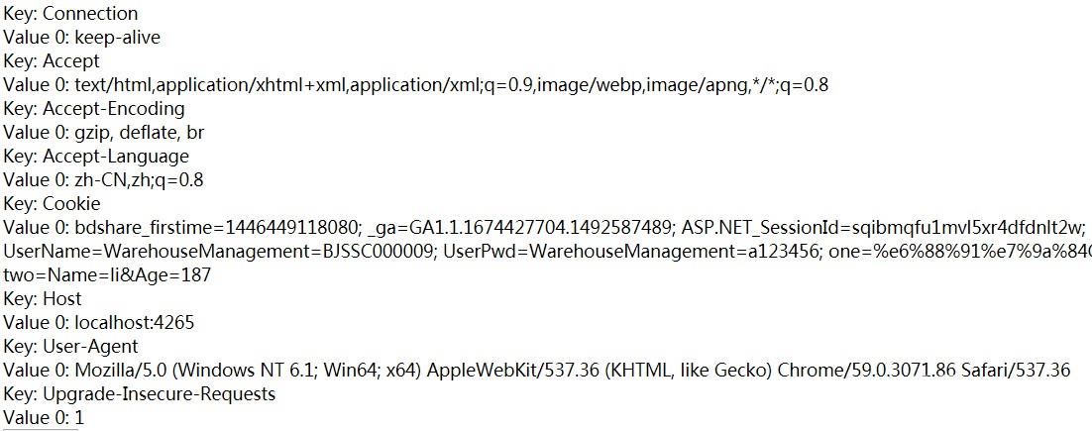
Task: Click the "Key: Connection" text line
Action: tap(70, 14)
